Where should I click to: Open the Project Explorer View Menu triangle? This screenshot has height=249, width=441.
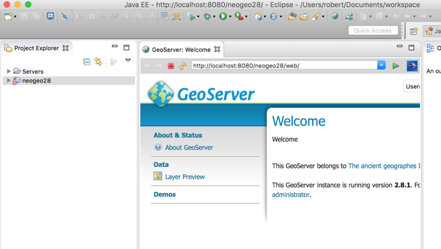(128, 60)
